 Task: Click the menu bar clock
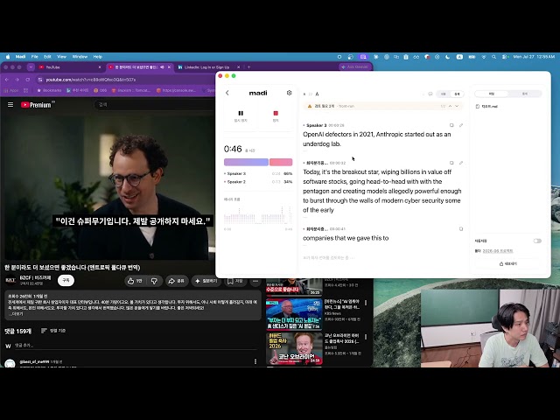[534, 57]
